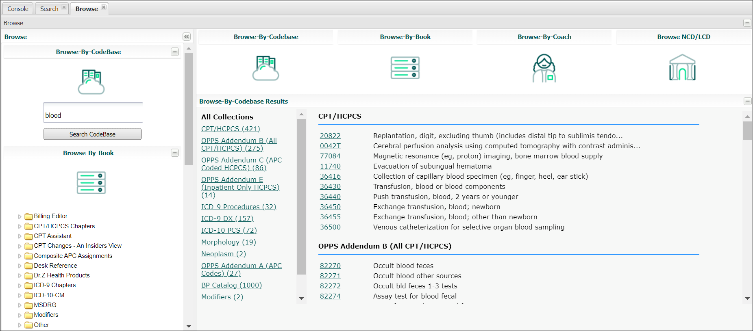
Task: Collapse the sidebar Browse-By-CodeBase section
Action: click(x=175, y=52)
